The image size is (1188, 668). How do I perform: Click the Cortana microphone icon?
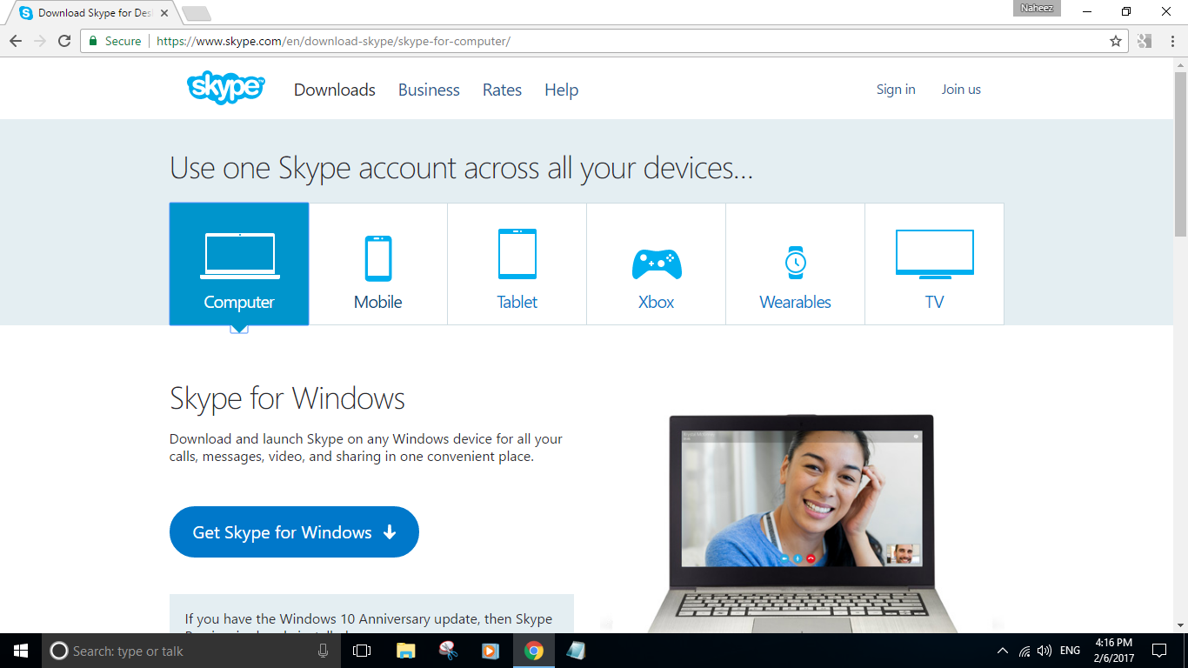click(x=323, y=651)
